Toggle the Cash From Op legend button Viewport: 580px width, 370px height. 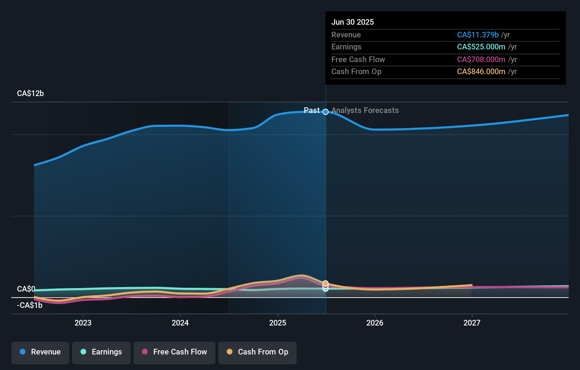point(258,353)
